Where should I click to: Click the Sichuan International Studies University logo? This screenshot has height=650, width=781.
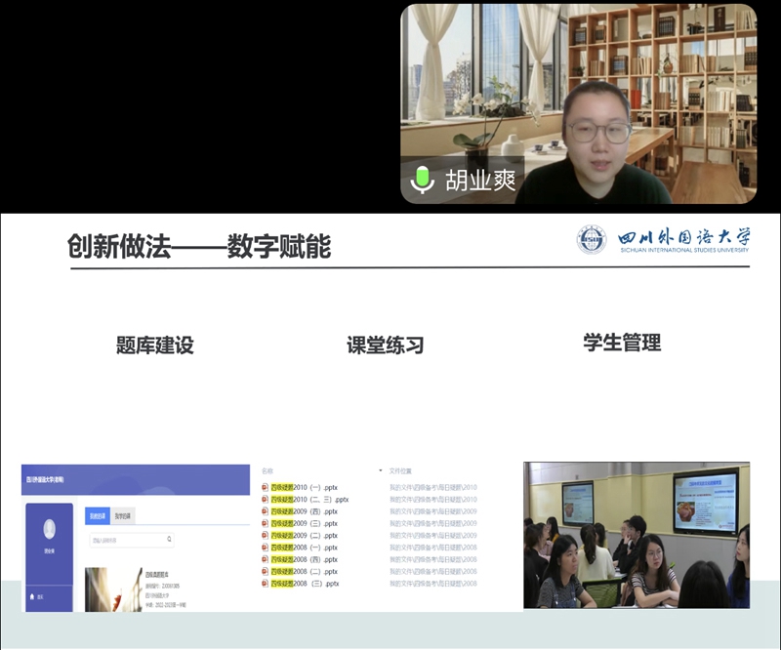[592, 240]
